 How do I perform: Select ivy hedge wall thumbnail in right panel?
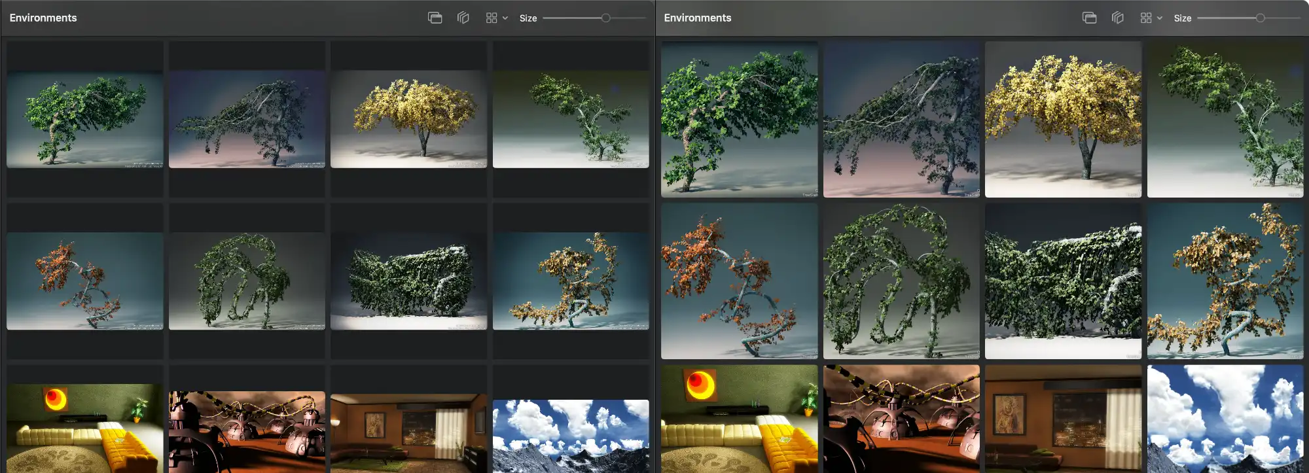[1064, 281]
